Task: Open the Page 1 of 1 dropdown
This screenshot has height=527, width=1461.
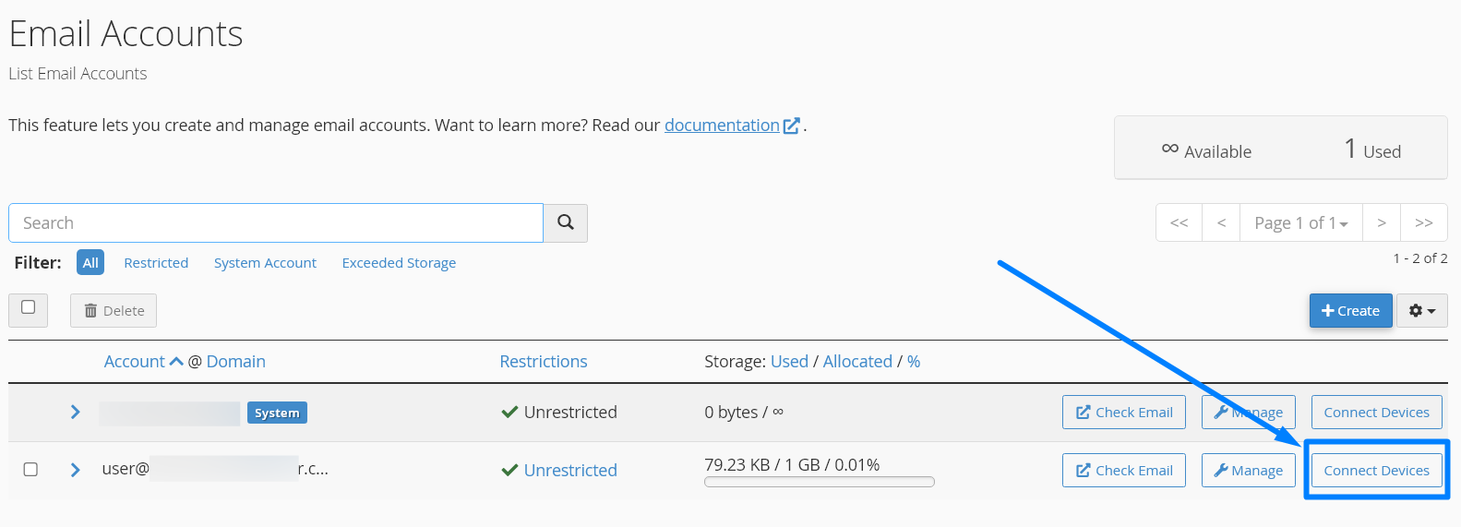Action: 1301,222
